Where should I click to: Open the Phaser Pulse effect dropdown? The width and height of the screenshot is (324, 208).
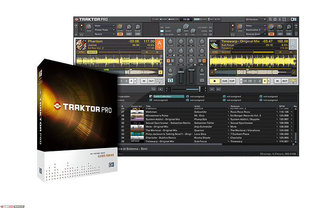point(104,30)
